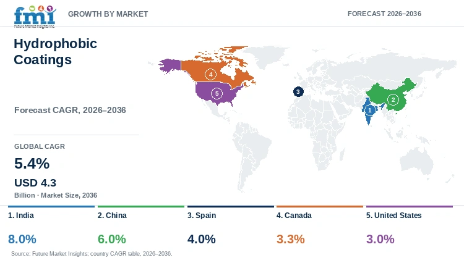Select map marker 1 on India
Image resolution: width=464 pixels, height=260 pixels.
click(369, 110)
